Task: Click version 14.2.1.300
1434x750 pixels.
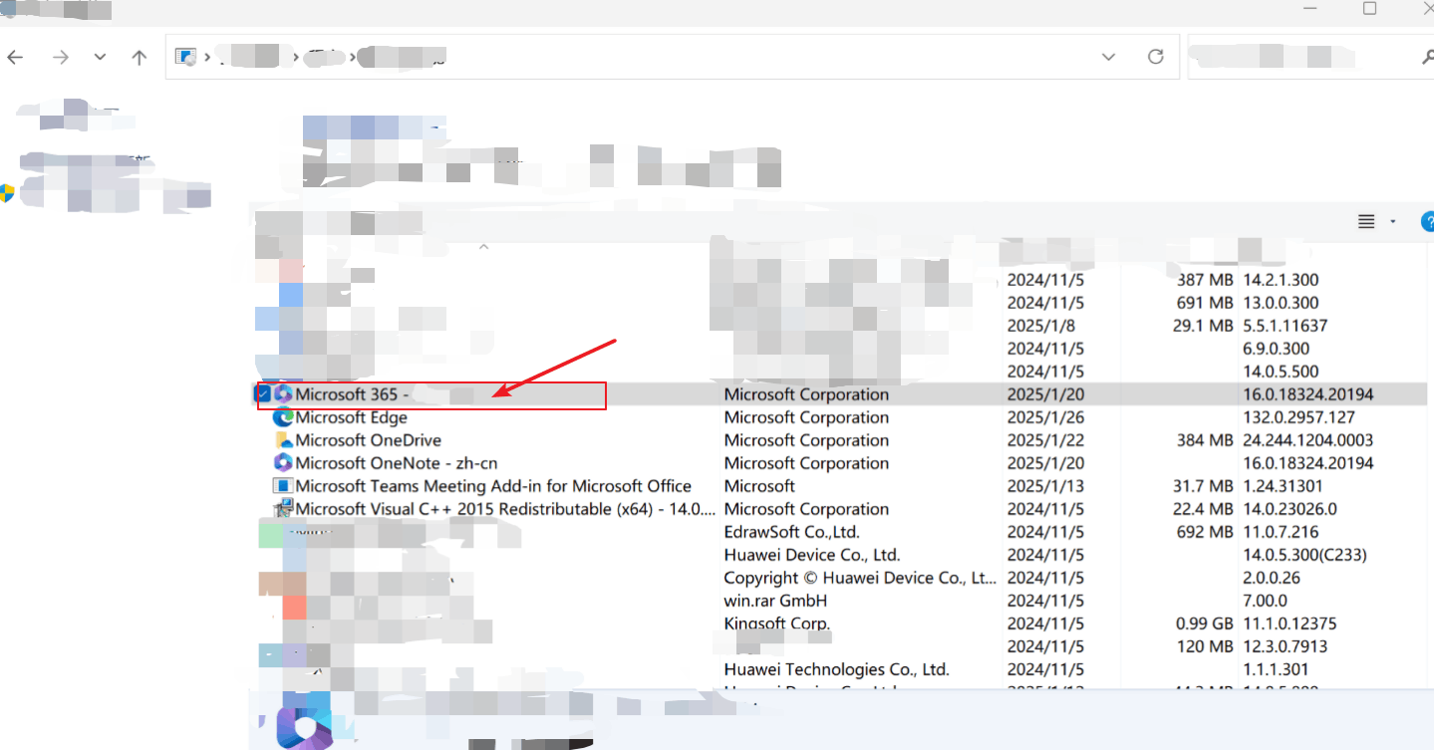Action: click(1281, 280)
